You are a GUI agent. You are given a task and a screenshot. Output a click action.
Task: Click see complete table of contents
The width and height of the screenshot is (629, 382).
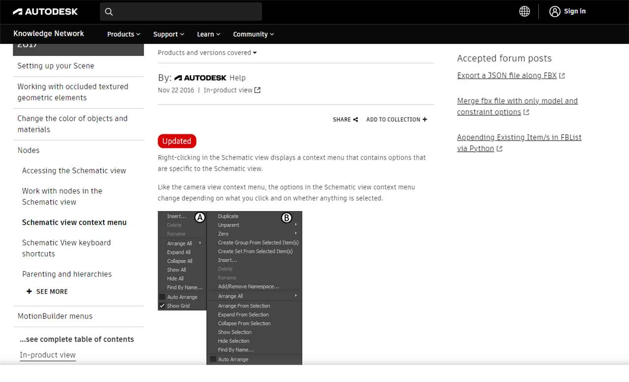[77, 339]
